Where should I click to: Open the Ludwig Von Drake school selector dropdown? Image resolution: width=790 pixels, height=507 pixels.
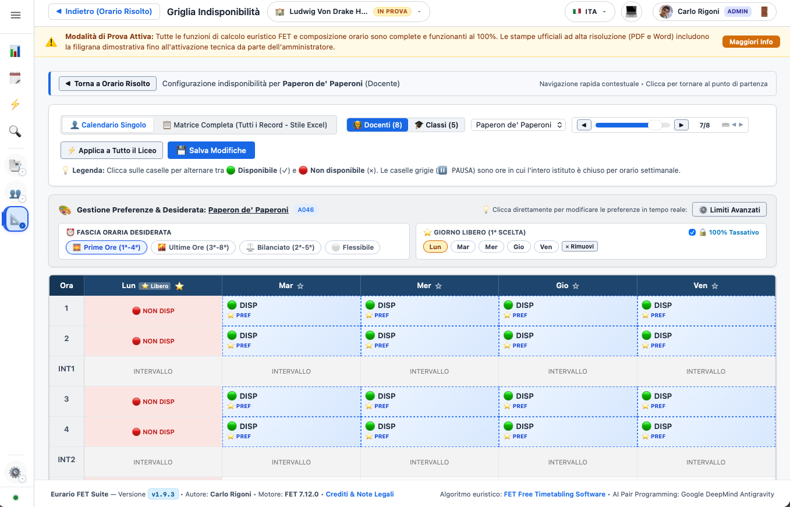(x=348, y=12)
